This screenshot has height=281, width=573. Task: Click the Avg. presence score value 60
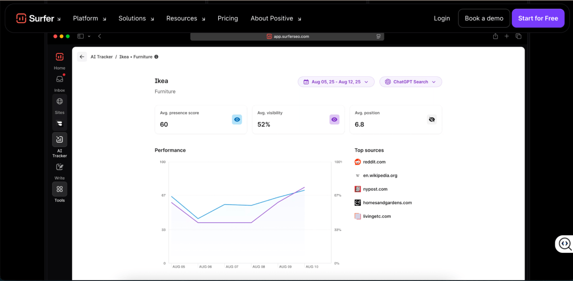[164, 125]
